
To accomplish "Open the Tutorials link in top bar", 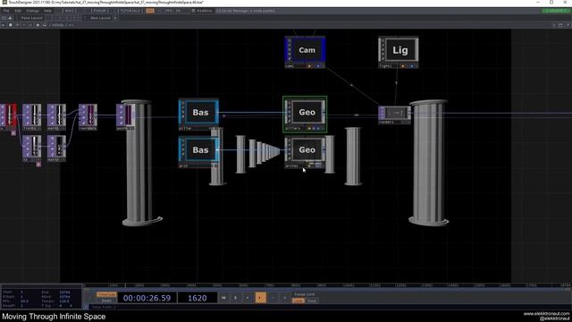I will click(x=130, y=11).
